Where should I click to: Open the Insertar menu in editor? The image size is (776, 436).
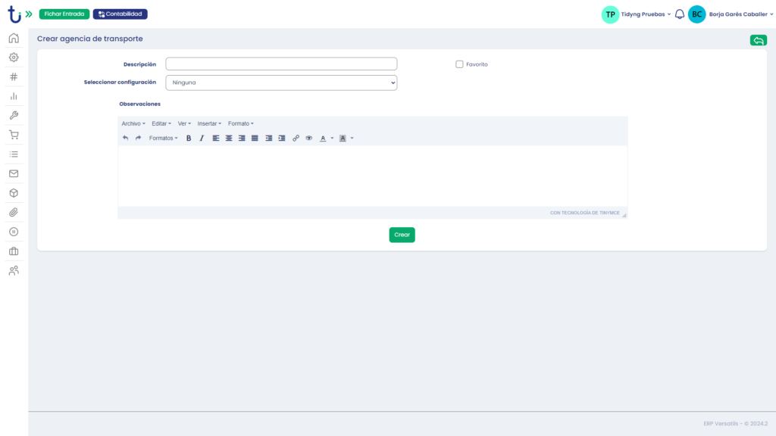coord(209,123)
